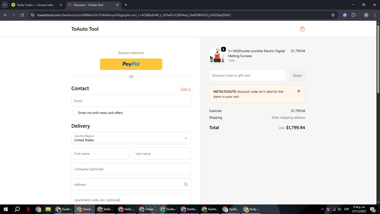This screenshot has height=214, width=380.
Task: Focus the Last name field
Action: (162, 153)
